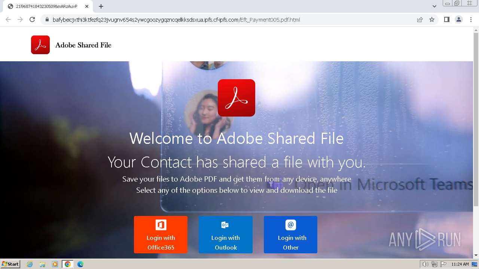Viewport: 479px width, 269px height.
Task: Click the Show desktop monitor icon in tray
Action: click(475, 264)
